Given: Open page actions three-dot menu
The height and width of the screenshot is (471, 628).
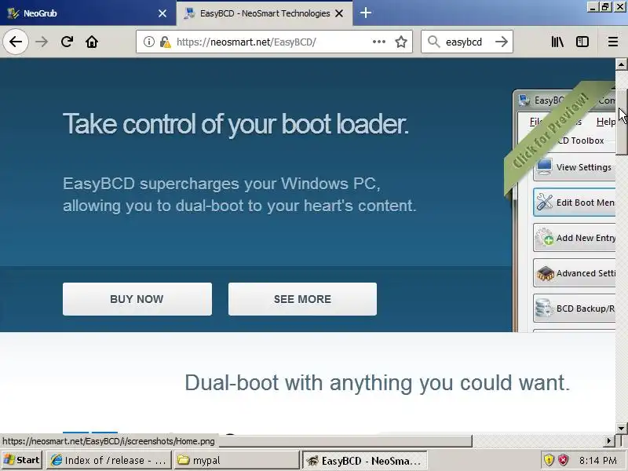Looking at the screenshot, I should click(x=379, y=42).
